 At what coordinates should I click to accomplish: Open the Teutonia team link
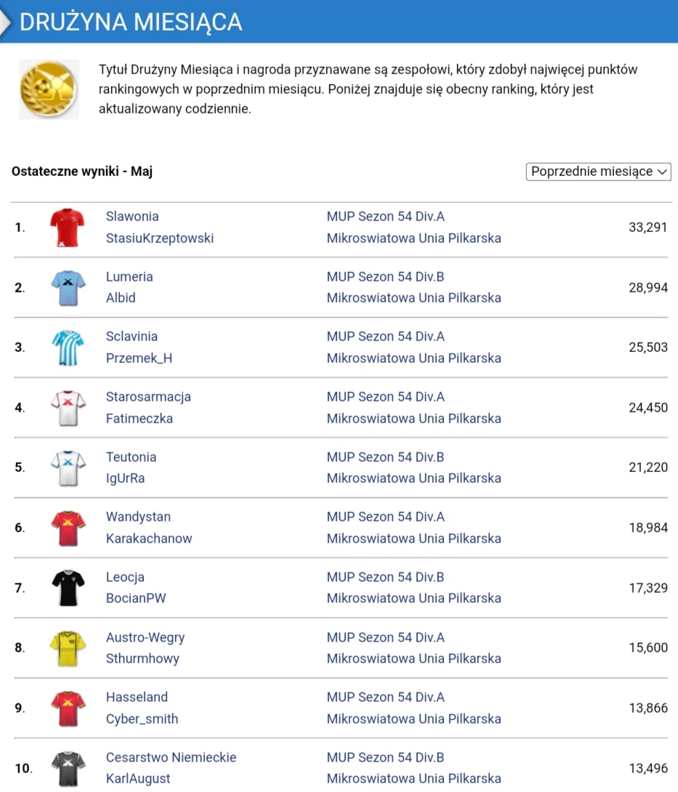tap(131, 457)
